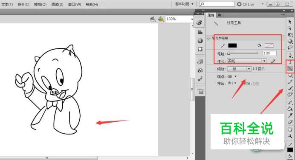This screenshot has height=160, width=295.
Task: Click the stage scroll-down arrow
Action: coord(192,153)
